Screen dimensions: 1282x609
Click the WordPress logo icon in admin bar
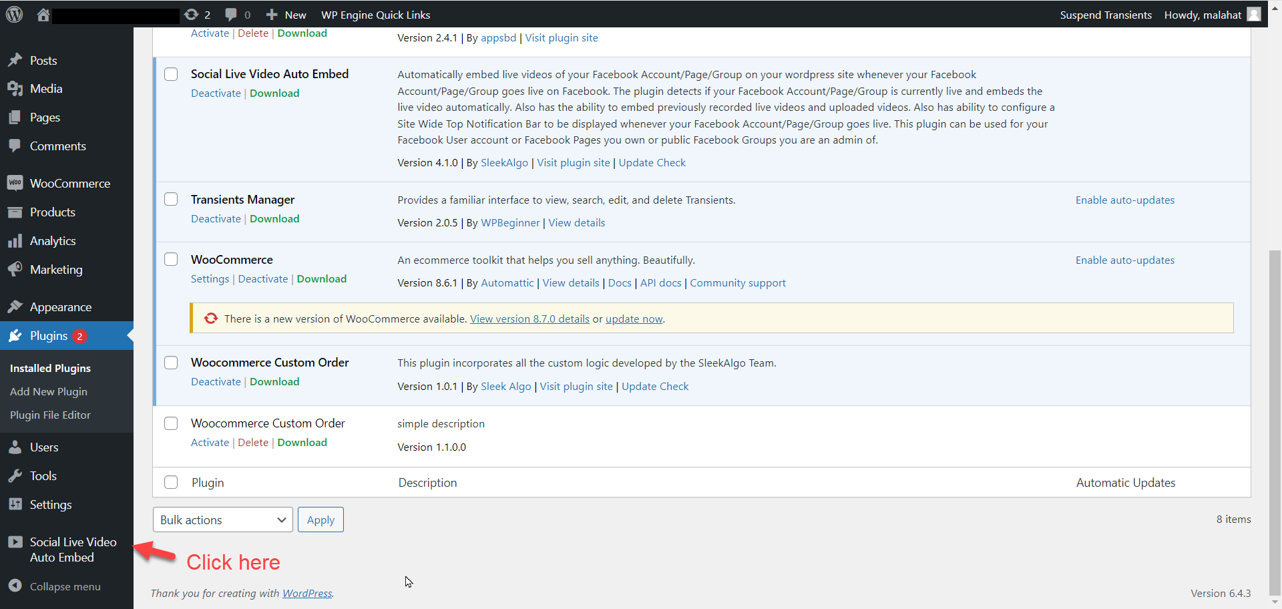(14, 14)
